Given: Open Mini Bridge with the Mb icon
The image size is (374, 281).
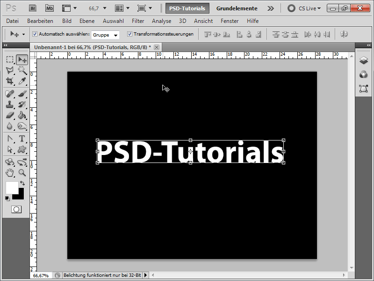Looking at the screenshot, I should (50, 8).
